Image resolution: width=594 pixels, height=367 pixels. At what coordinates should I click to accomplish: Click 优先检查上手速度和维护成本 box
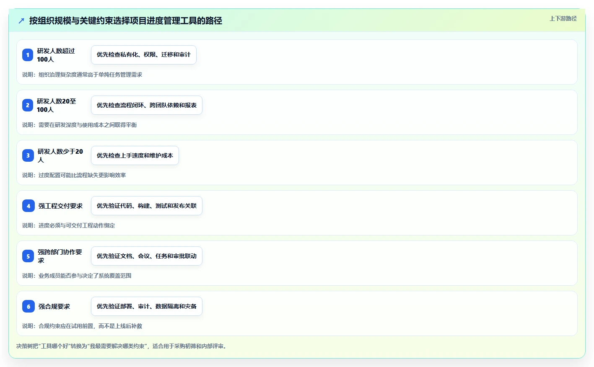[135, 155]
